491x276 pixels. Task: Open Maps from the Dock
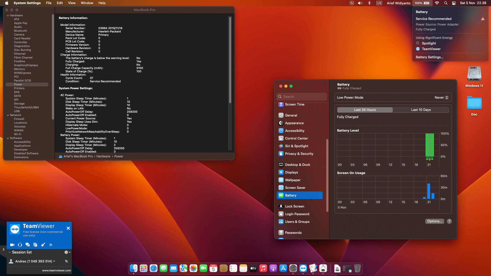point(183,268)
